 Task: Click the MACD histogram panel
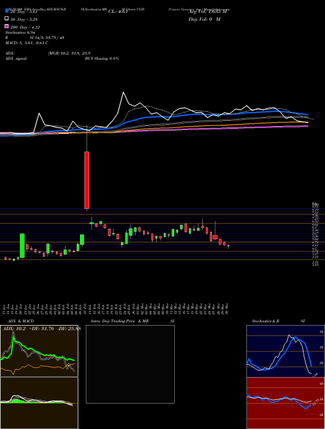(x=39, y=403)
